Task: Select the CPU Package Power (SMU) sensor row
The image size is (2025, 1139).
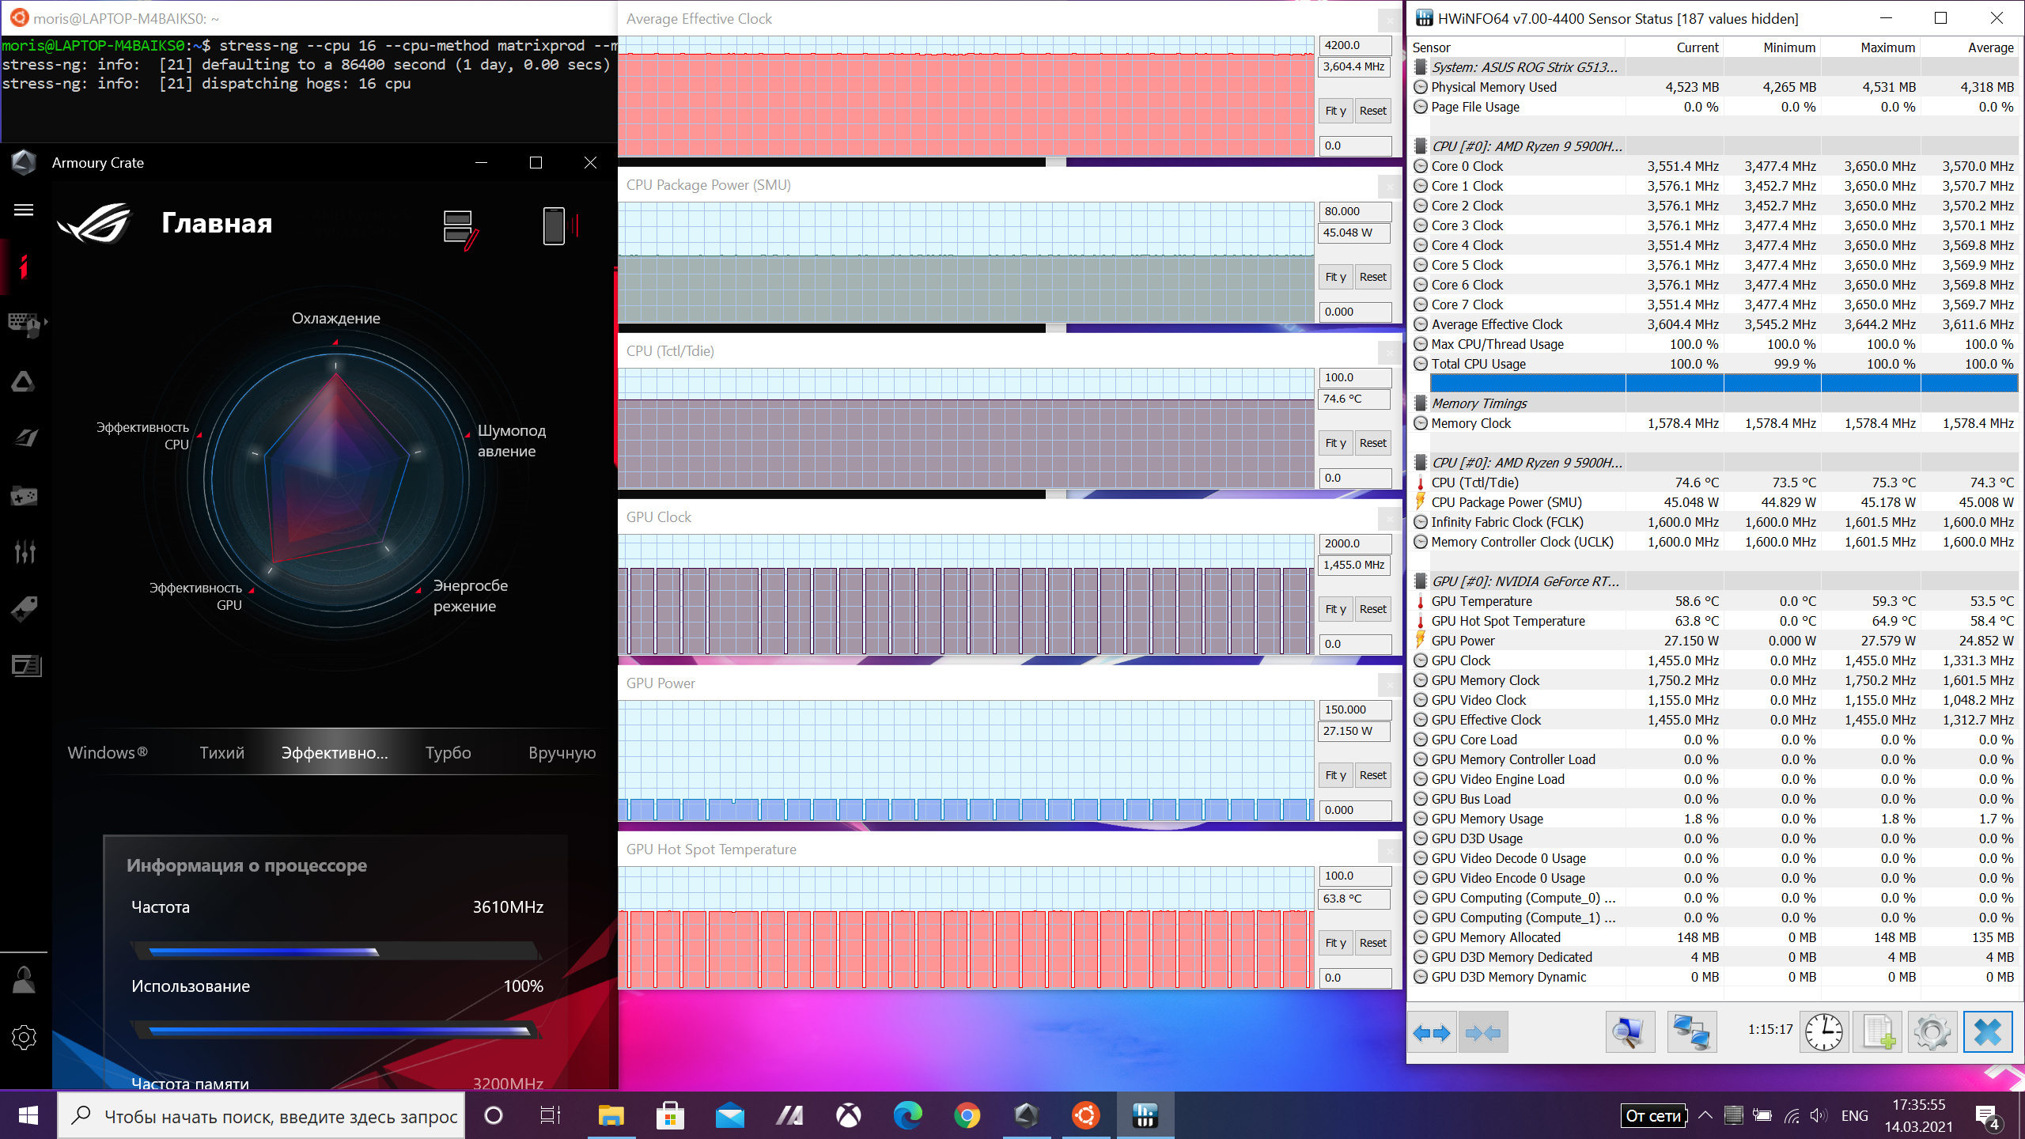Action: pyautogui.click(x=1714, y=502)
